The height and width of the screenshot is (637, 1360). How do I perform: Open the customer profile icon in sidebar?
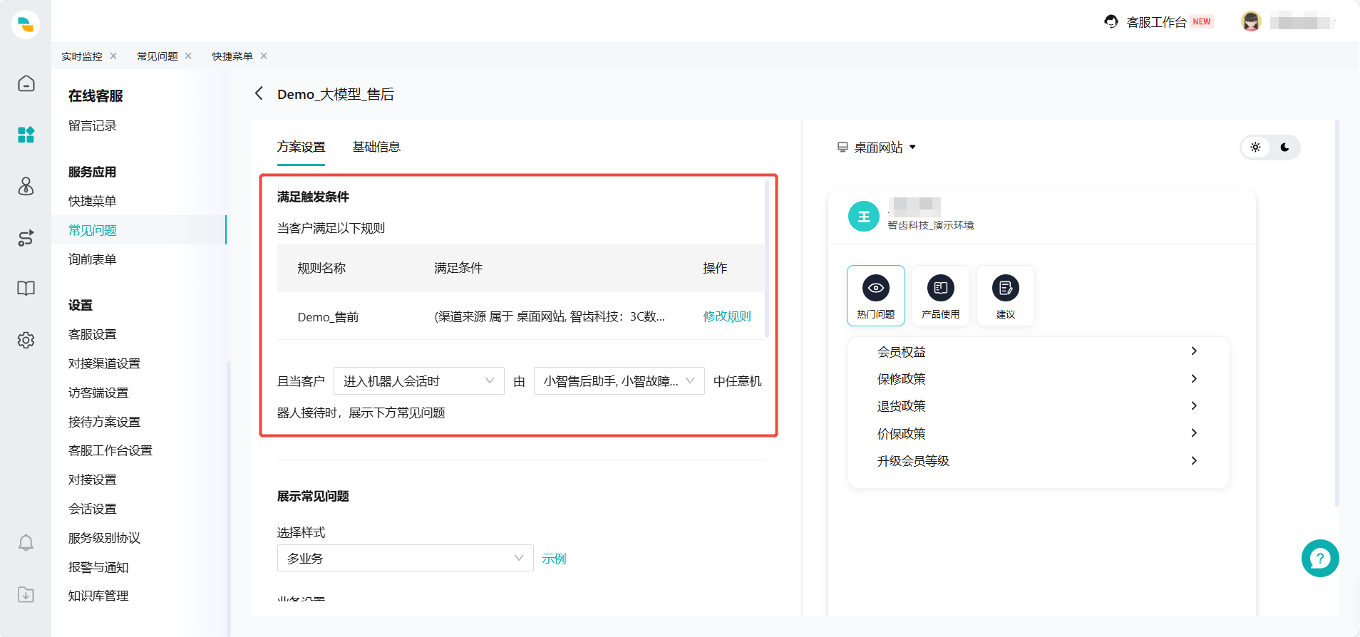click(x=26, y=186)
